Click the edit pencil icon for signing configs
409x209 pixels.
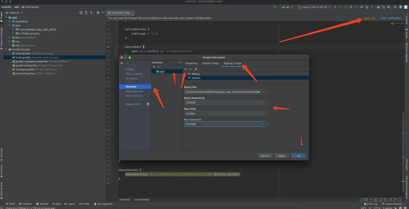pyautogui.click(x=196, y=69)
